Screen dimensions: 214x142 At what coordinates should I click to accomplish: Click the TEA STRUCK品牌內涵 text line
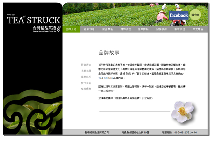111,78
